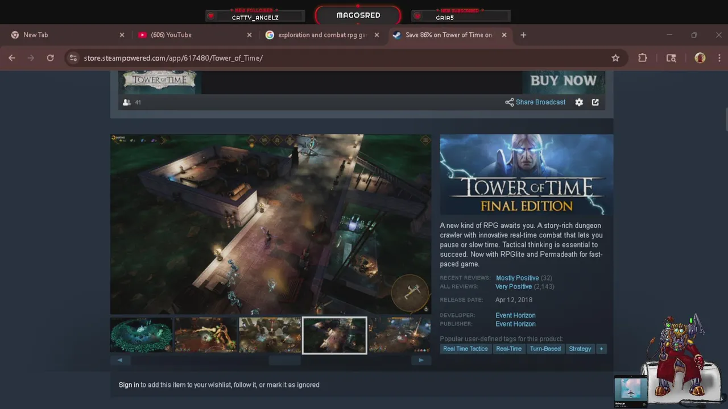This screenshot has width=728, height=409.
Task: Click the Tower of Time logo in broadcast banner
Action: pos(160,80)
